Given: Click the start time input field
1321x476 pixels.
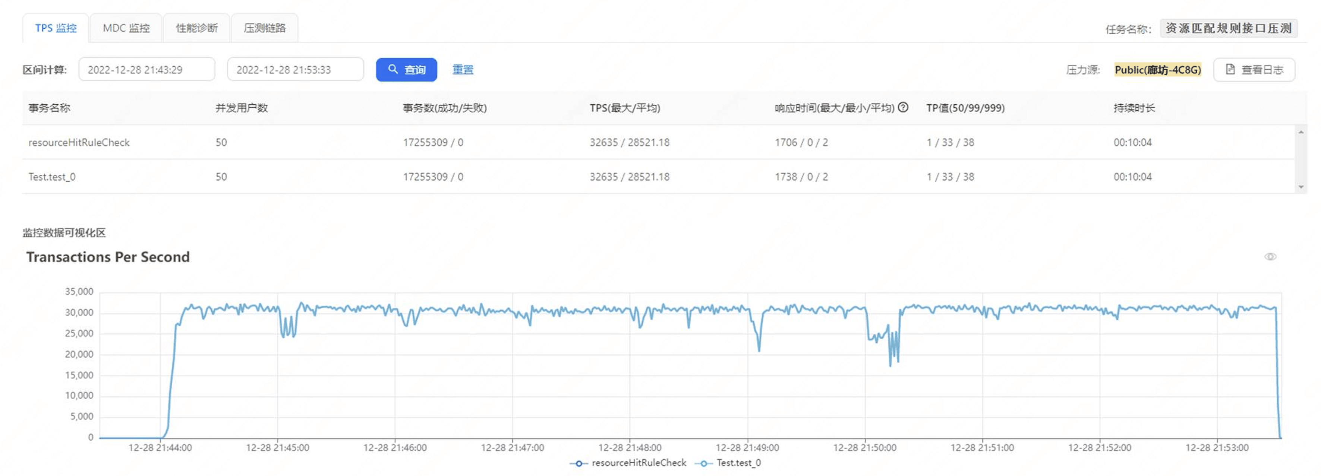Looking at the screenshot, I should (146, 70).
